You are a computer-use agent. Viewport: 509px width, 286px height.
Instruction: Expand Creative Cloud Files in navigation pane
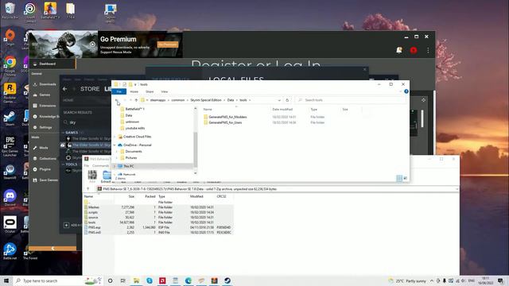pyautogui.click(x=115, y=137)
